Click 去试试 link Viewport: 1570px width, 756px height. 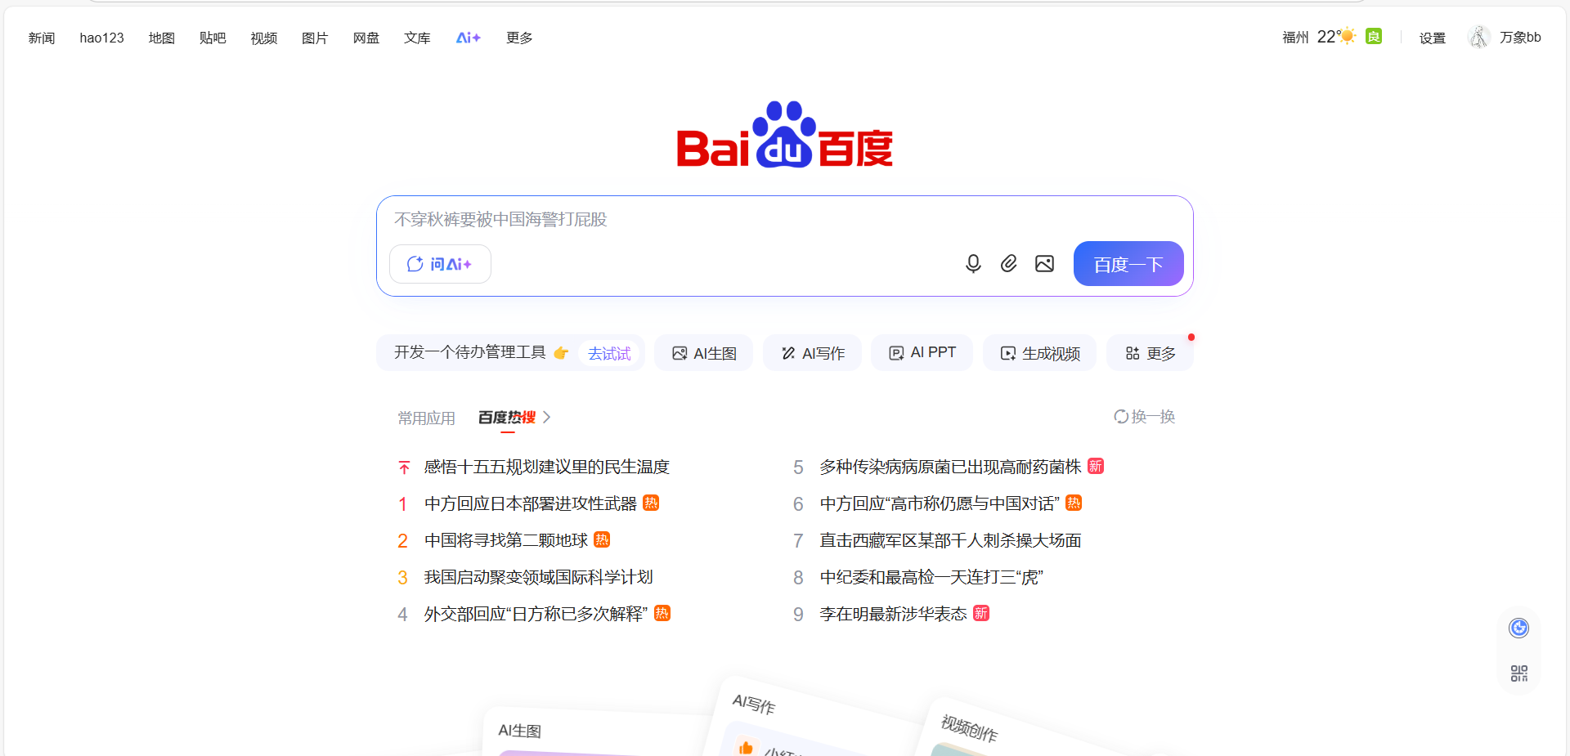point(609,353)
